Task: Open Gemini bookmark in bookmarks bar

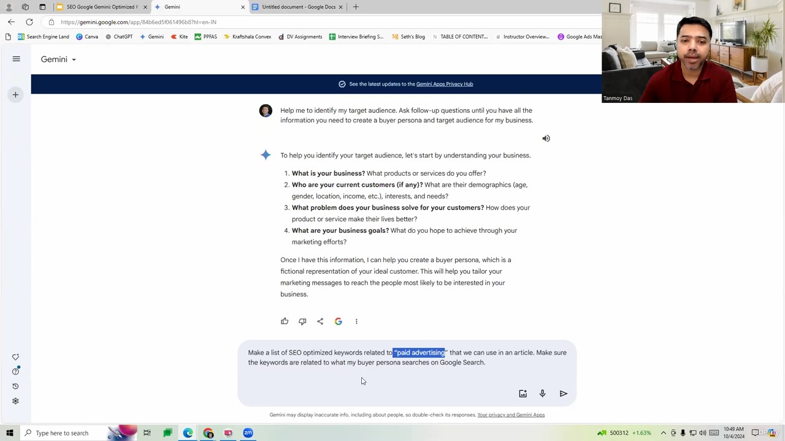Action: click(151, 37)
